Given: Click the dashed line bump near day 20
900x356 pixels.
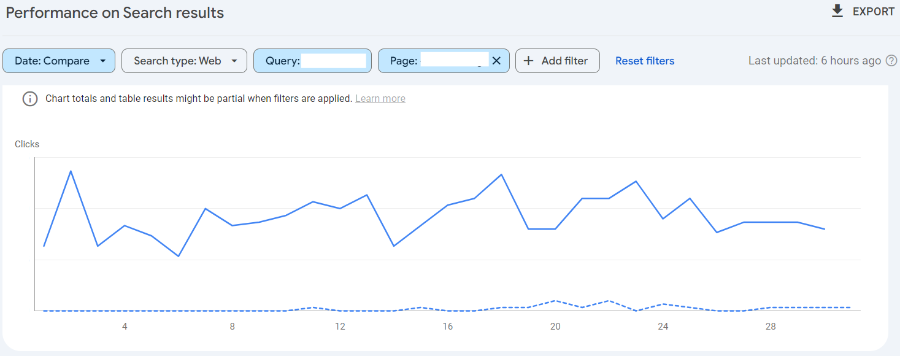Looking at the screenshot, I should pos(555,301).
